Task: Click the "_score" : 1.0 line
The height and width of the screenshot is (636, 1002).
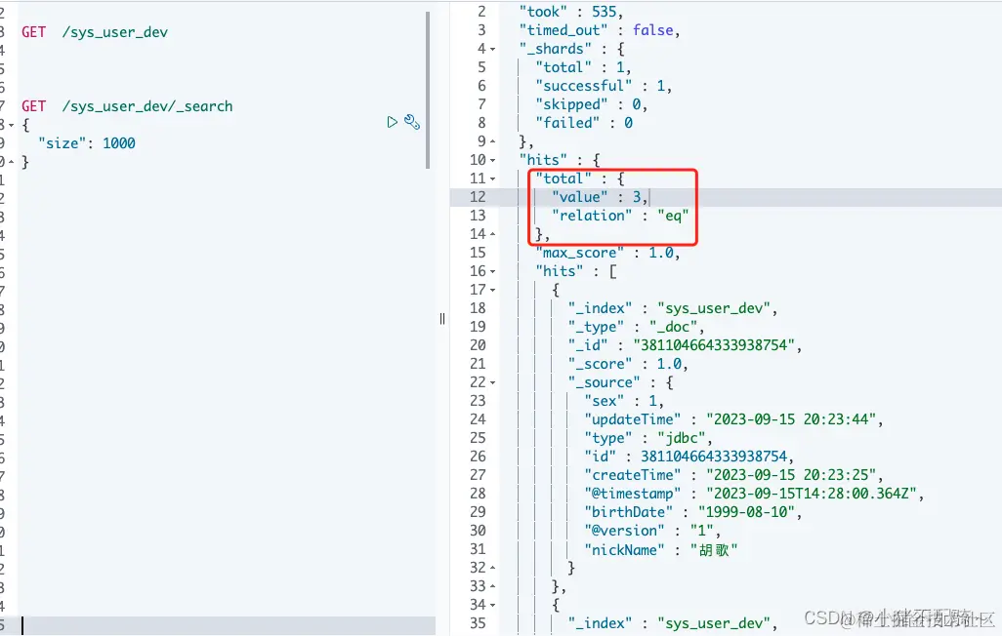Action: tap(628, 364)
